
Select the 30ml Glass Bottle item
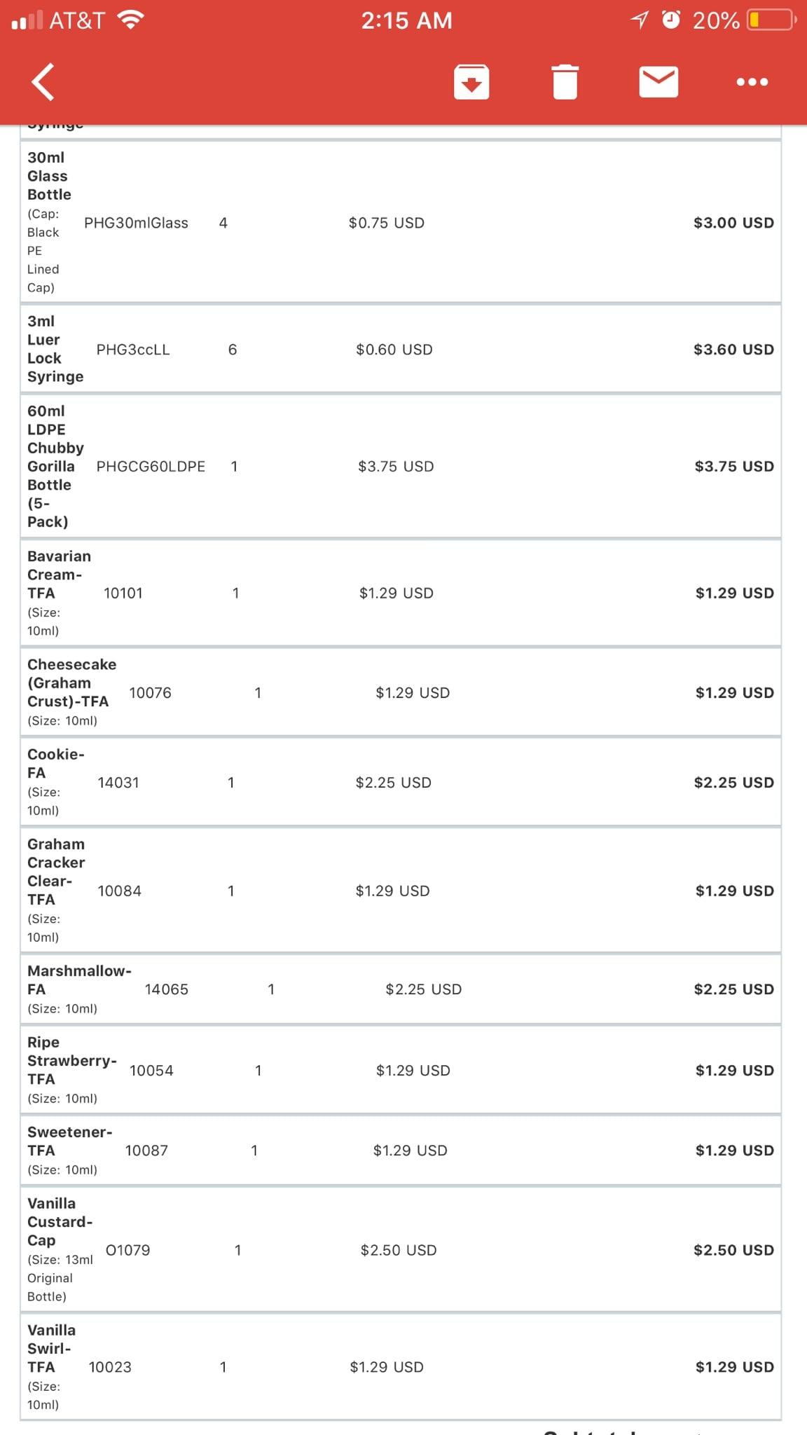point(49,176)
